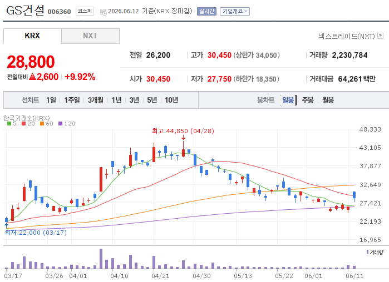Image resolution: width=389 pixels, height=282 pixels.
Task: Click the purple 120-day moving average swatch
Action: click(60, 124)
